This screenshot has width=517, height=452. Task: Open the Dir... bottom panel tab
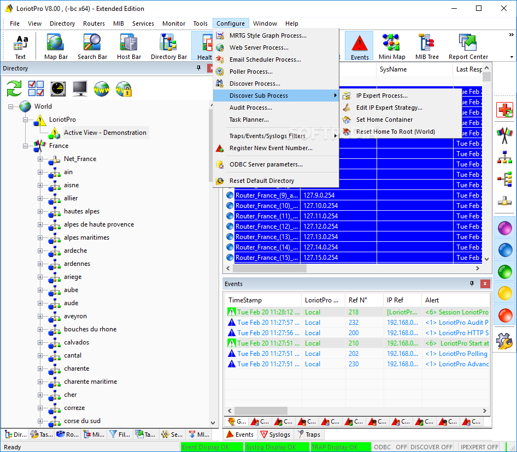click(15, 435)
